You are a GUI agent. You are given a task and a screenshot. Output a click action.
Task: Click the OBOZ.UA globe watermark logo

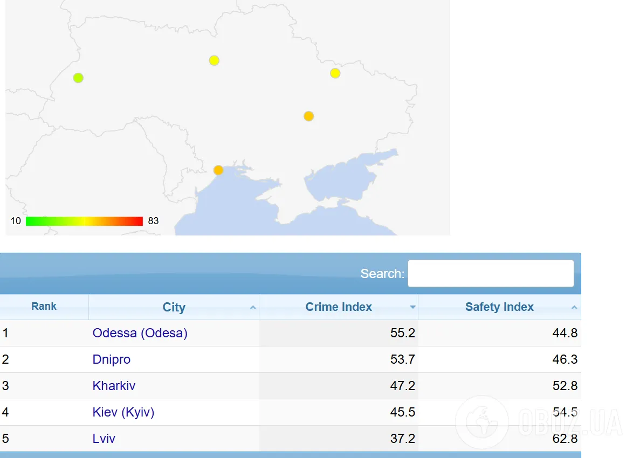point(481,422)
